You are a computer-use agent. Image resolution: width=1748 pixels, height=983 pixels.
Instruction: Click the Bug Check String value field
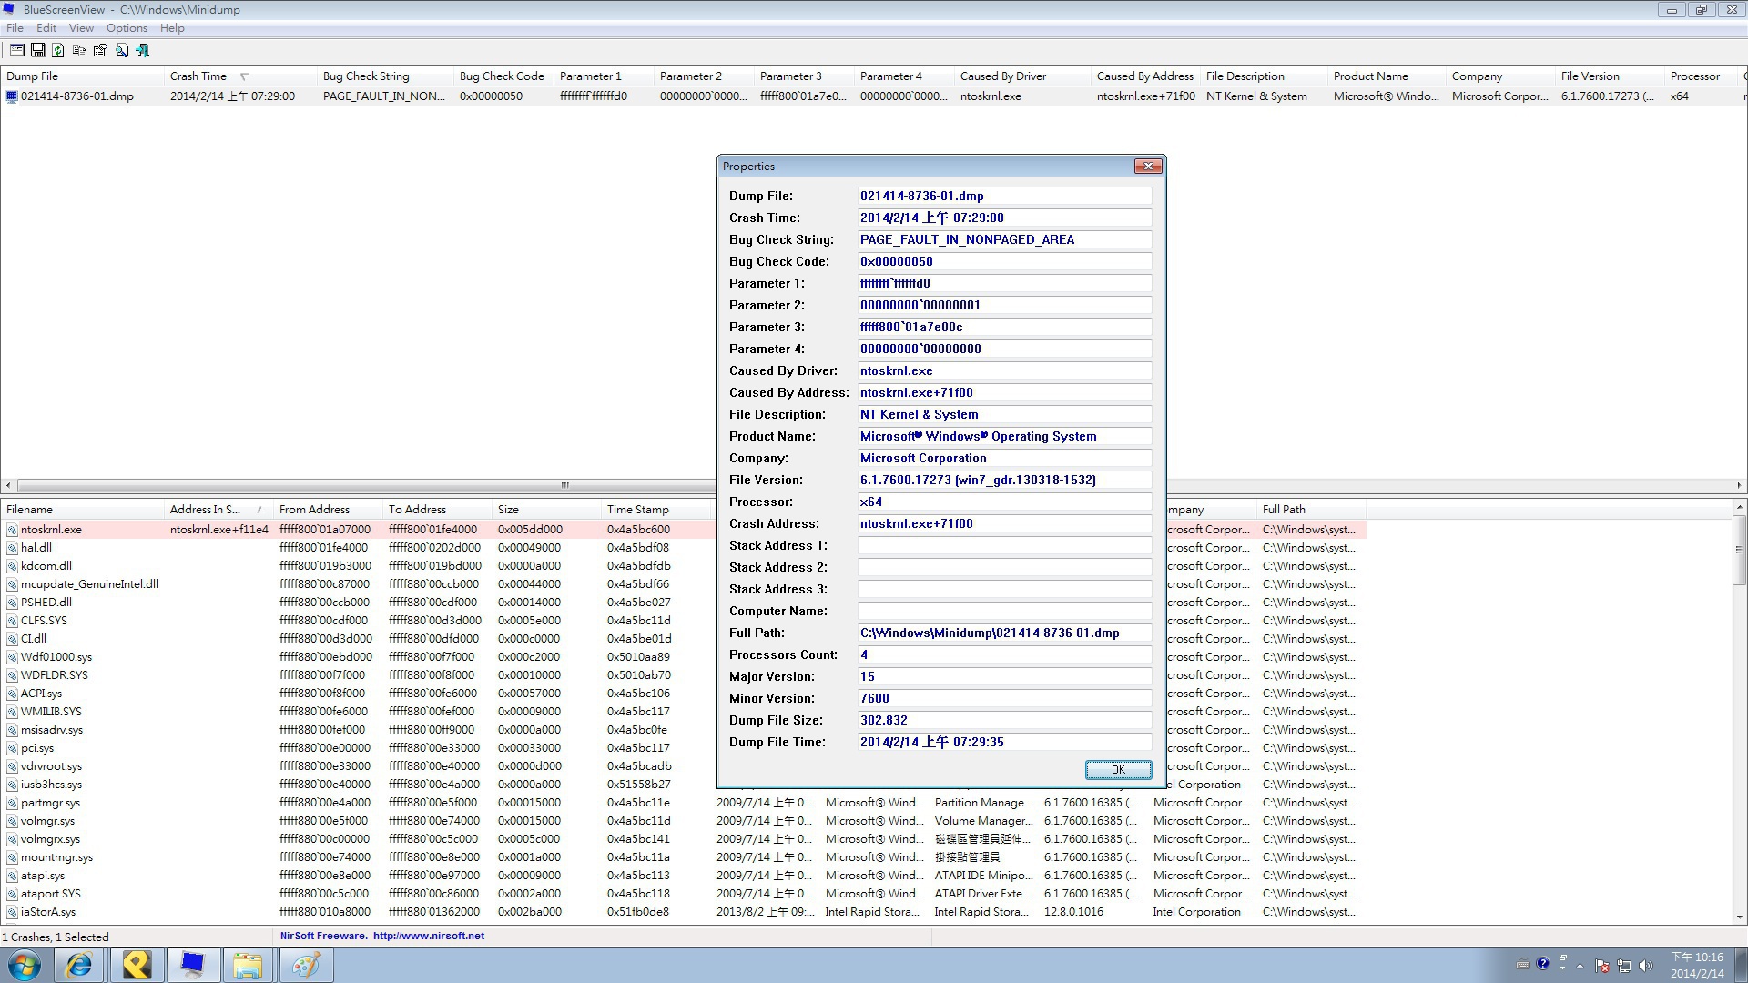[1003, 240]
